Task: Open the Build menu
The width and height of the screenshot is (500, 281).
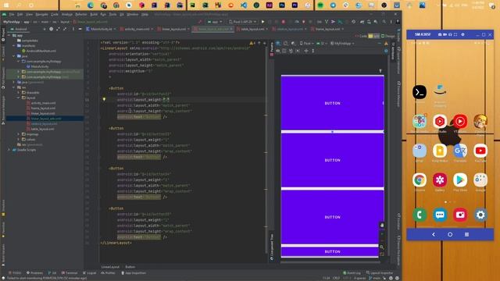Action: [94, 14]
